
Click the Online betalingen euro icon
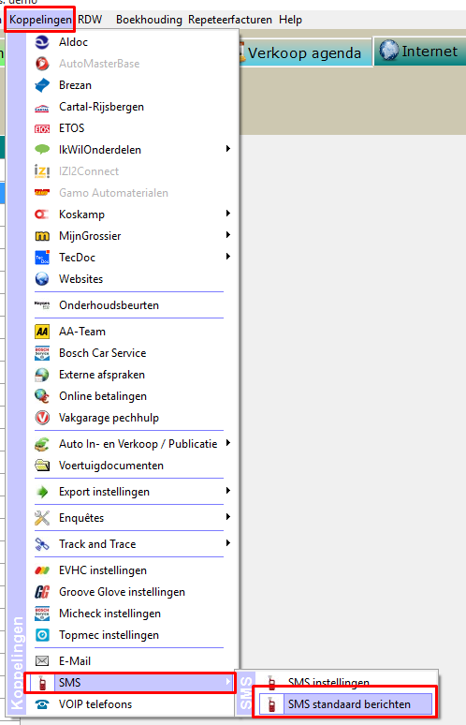pyautogui.click(x=42, y=396)
